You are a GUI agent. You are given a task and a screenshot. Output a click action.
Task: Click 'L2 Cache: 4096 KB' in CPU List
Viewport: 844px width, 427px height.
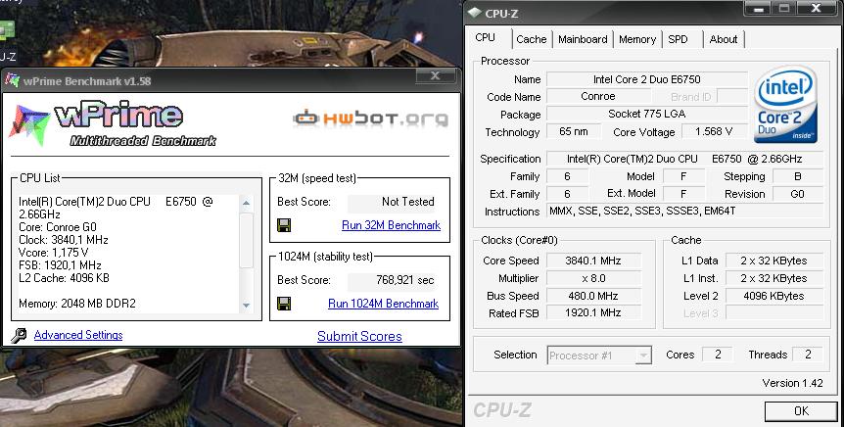[64, 278]
